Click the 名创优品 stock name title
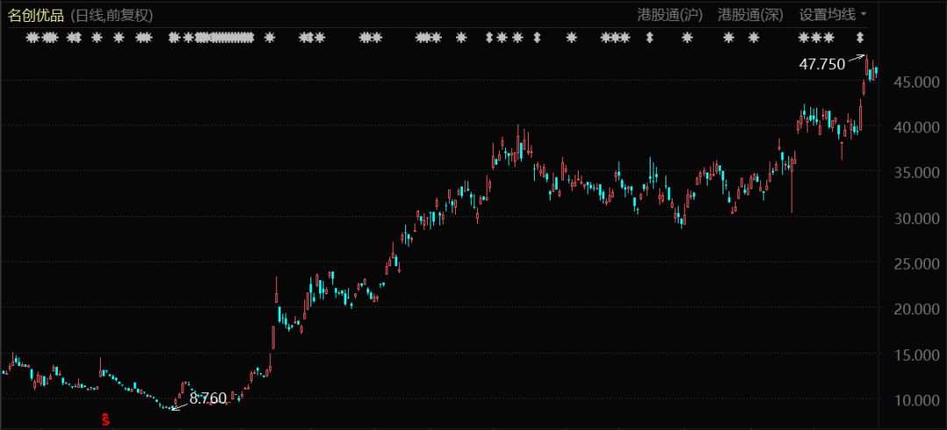The height and width of the screenshot is (430, 947). pos(36,14)
